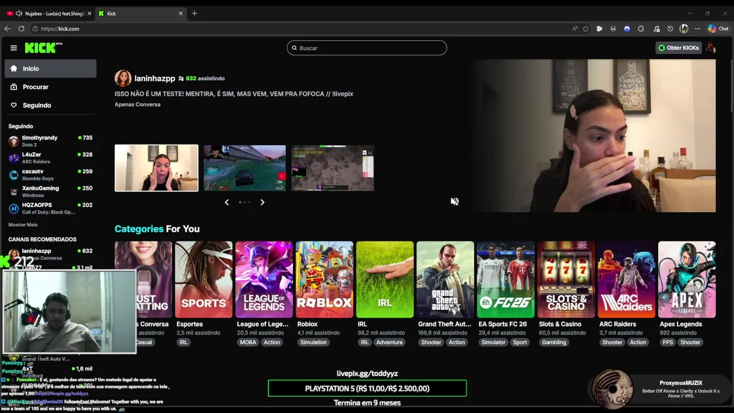The image size is (734, 413).
Task: Open the HQZAOFPS followed channel
Action: click(x=50, y=208)
